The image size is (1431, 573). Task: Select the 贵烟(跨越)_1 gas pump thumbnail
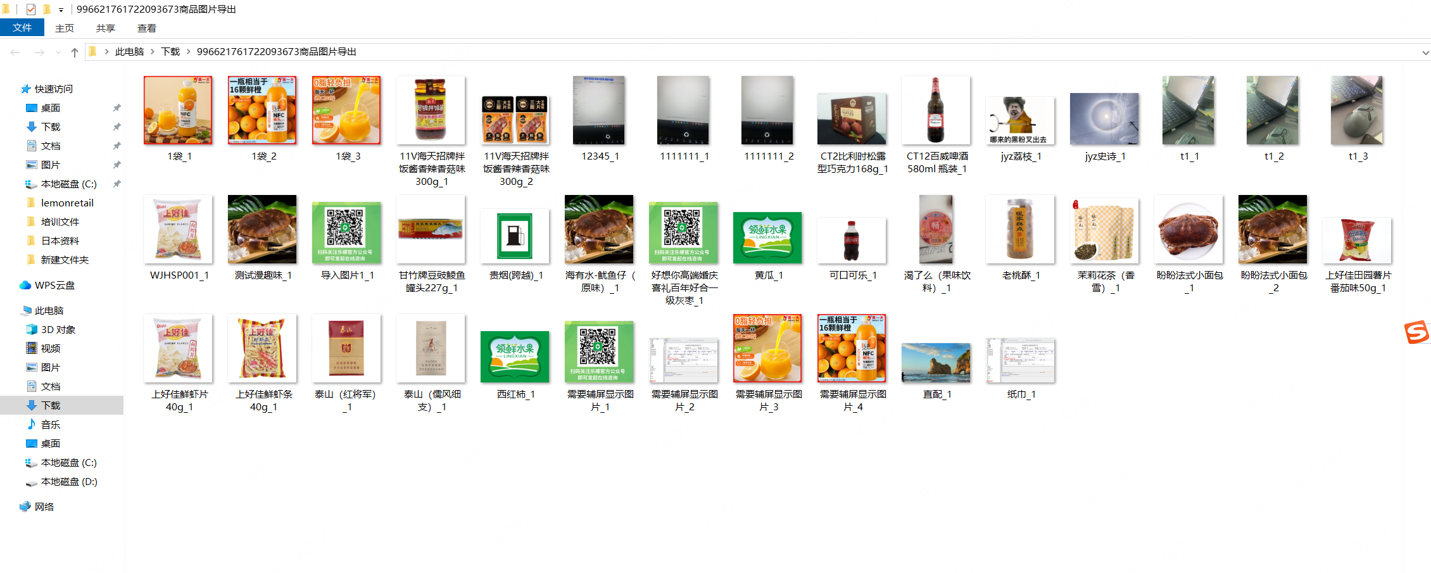pyautogui.click(x=515, y=236)
